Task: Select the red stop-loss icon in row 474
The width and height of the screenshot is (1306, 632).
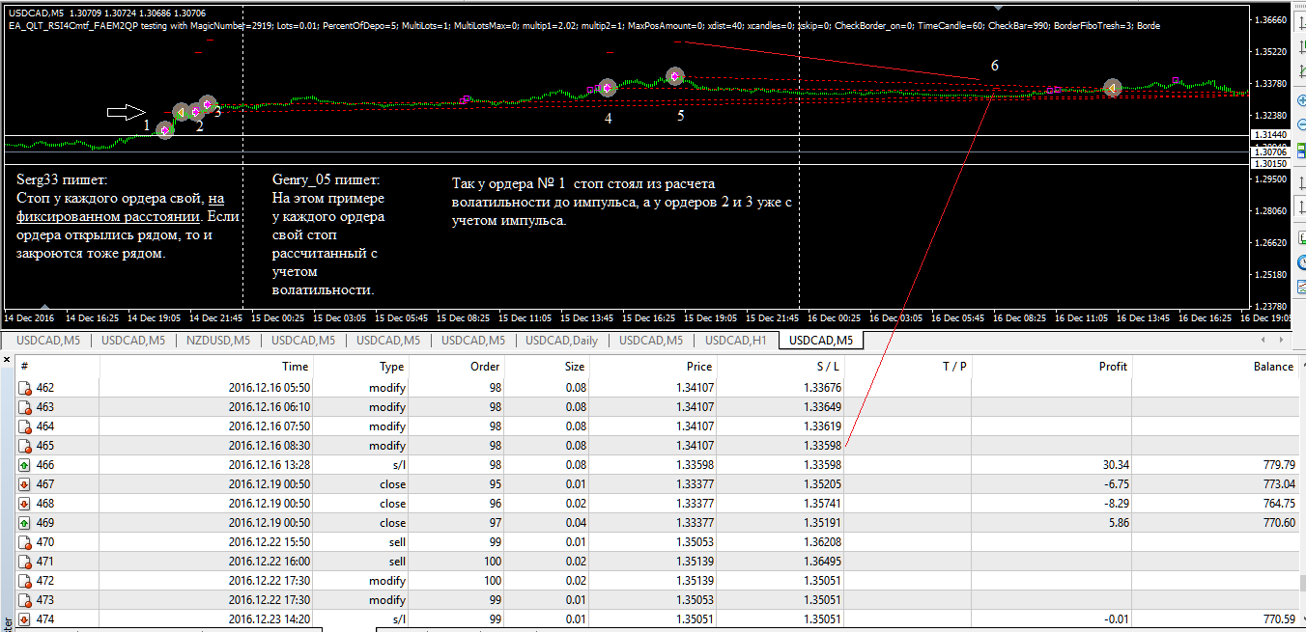Action: click(x=25, y=619)
